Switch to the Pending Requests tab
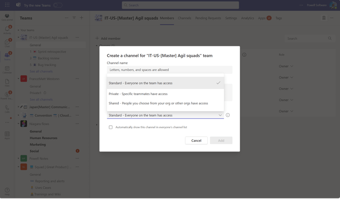This screenshot has width=340, height=199. tap(208, 18)
